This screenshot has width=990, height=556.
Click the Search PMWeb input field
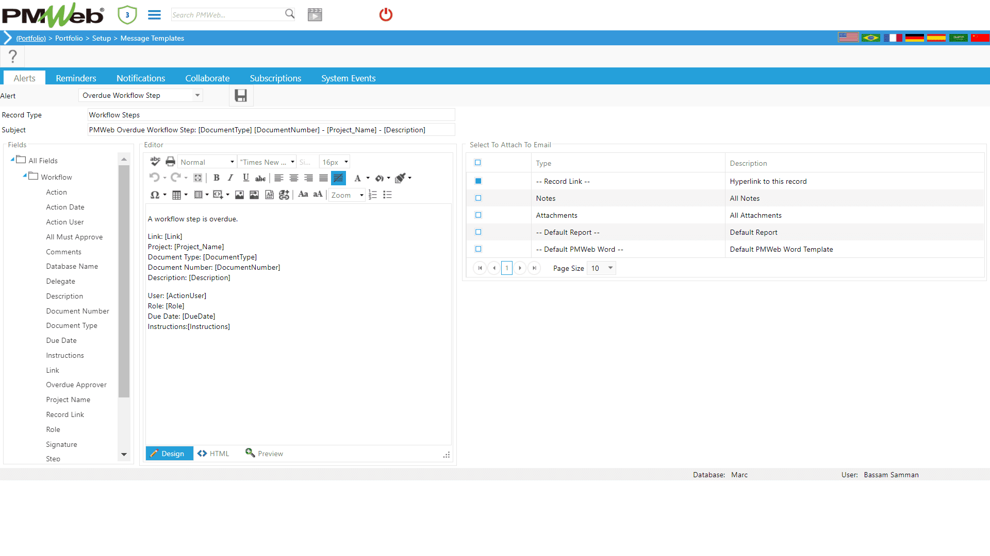pos(227,14)
